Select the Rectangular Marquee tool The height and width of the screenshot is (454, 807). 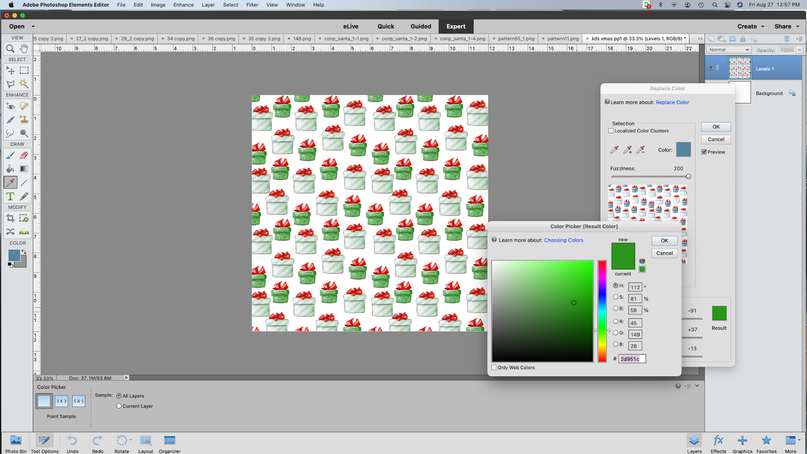pos(24,71)
